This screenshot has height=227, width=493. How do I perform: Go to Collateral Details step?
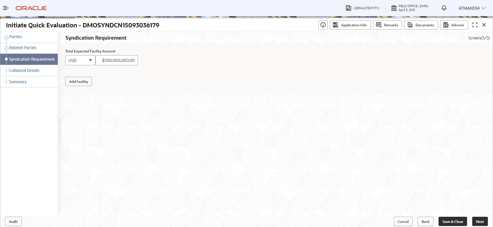24,70
